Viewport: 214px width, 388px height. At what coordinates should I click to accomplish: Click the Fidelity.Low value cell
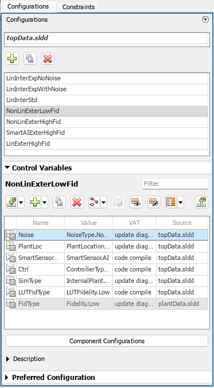[x=88, y=304]
